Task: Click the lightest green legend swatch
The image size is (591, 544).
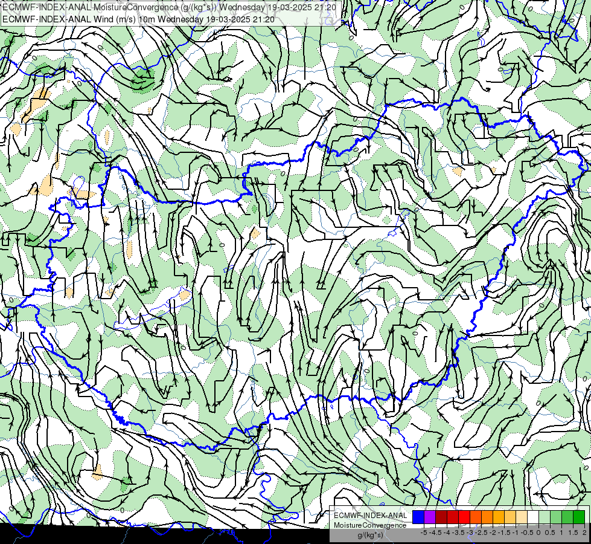Action: (545, 517)
